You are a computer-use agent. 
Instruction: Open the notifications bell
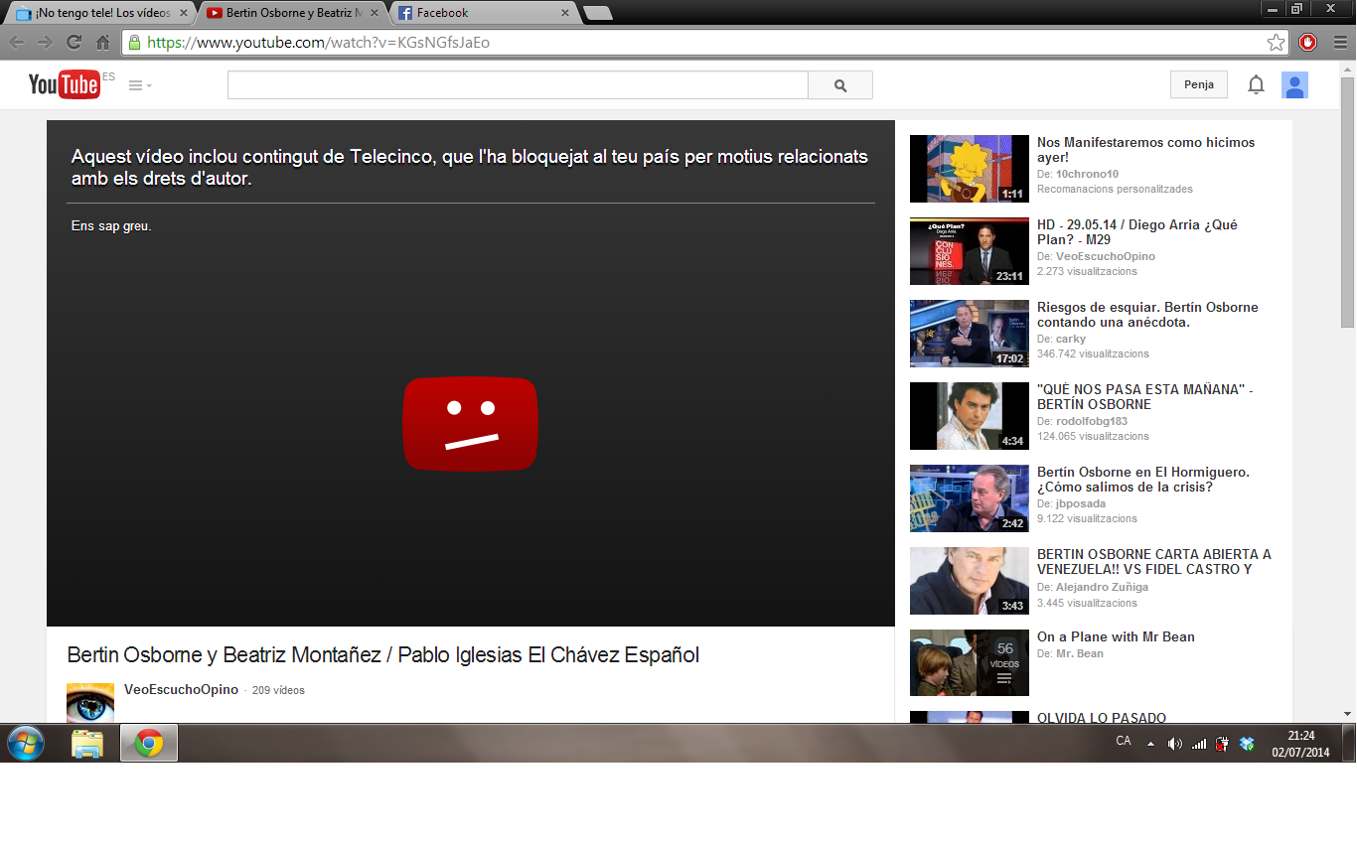(1256, 85)
